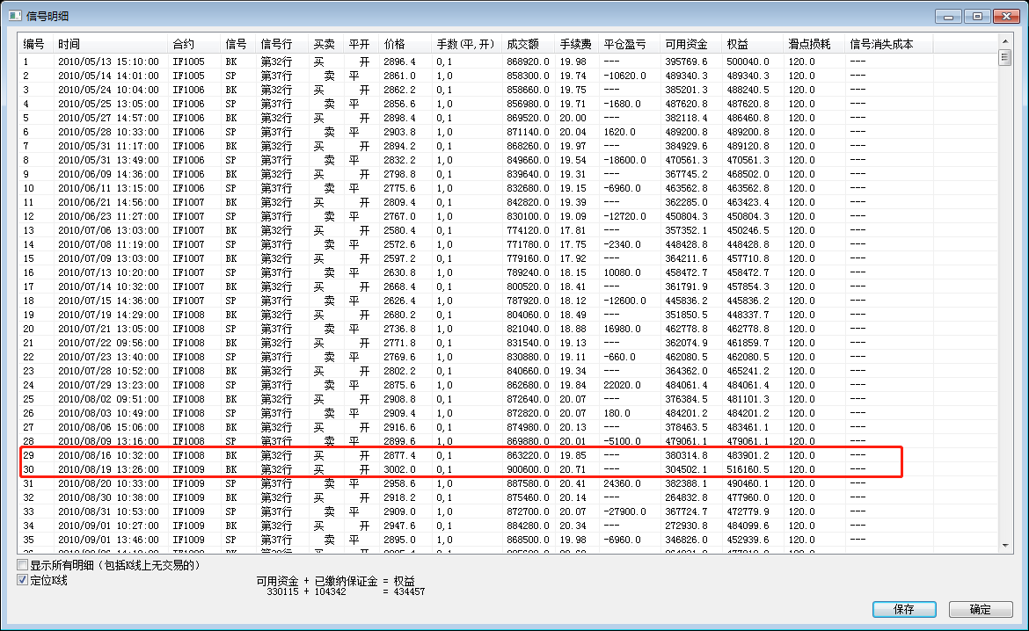Click the 时间 column header

point(70,44)
